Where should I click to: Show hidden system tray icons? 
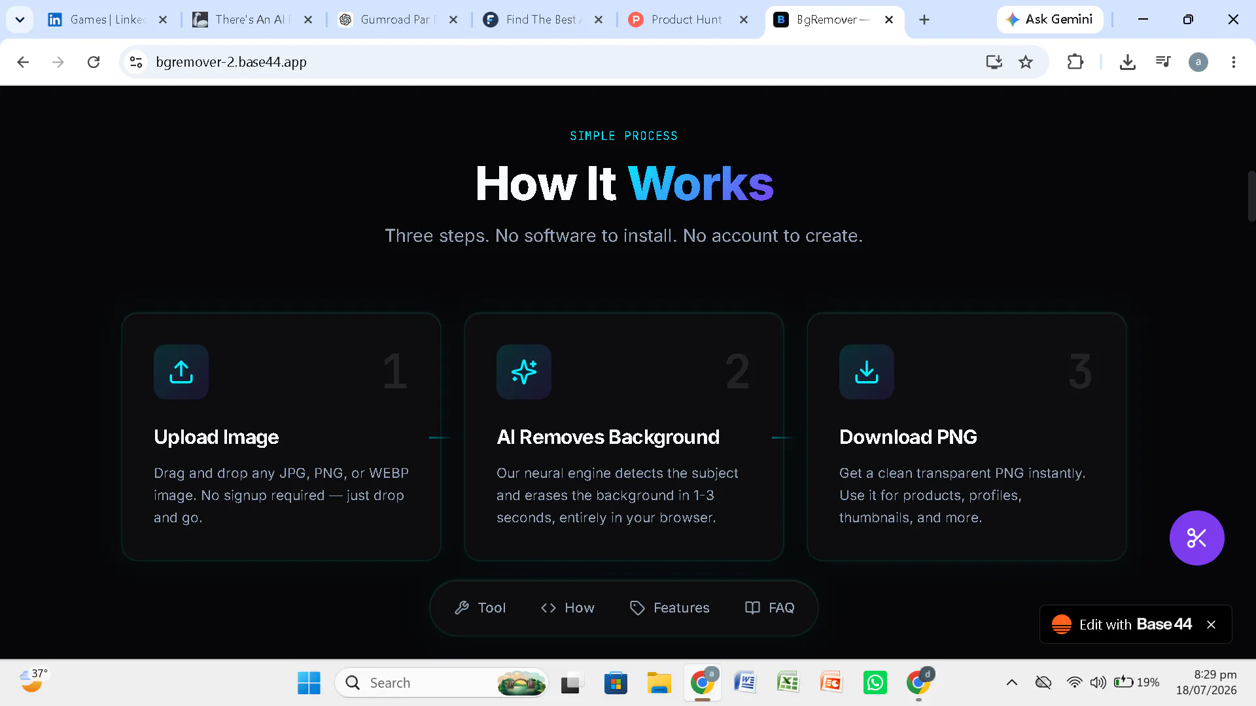[x=1012, y=683]
